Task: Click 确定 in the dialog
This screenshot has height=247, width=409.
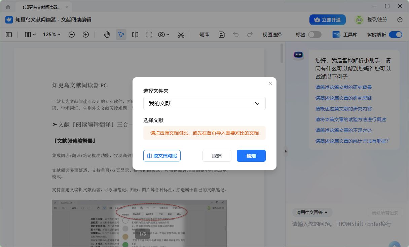Action: coord(251,156)
